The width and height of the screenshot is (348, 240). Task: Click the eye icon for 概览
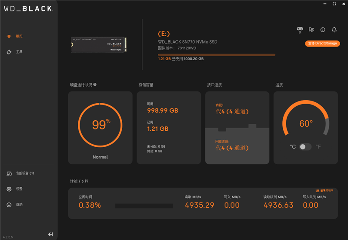(x=9, y=37)
